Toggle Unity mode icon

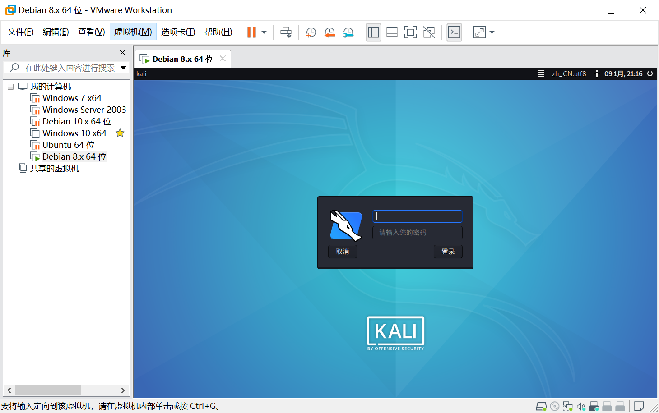click(429, 32)
